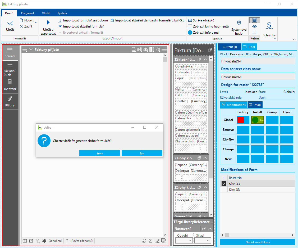Open Systémové heslo settings gear
The height and width of the screenshot is (248, 298).
click(239, 23)
